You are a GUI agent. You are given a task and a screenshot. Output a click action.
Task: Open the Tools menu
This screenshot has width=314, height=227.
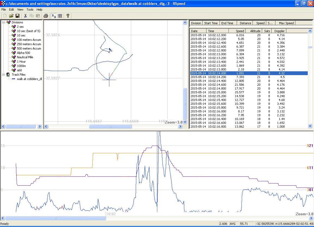[30, 10]
